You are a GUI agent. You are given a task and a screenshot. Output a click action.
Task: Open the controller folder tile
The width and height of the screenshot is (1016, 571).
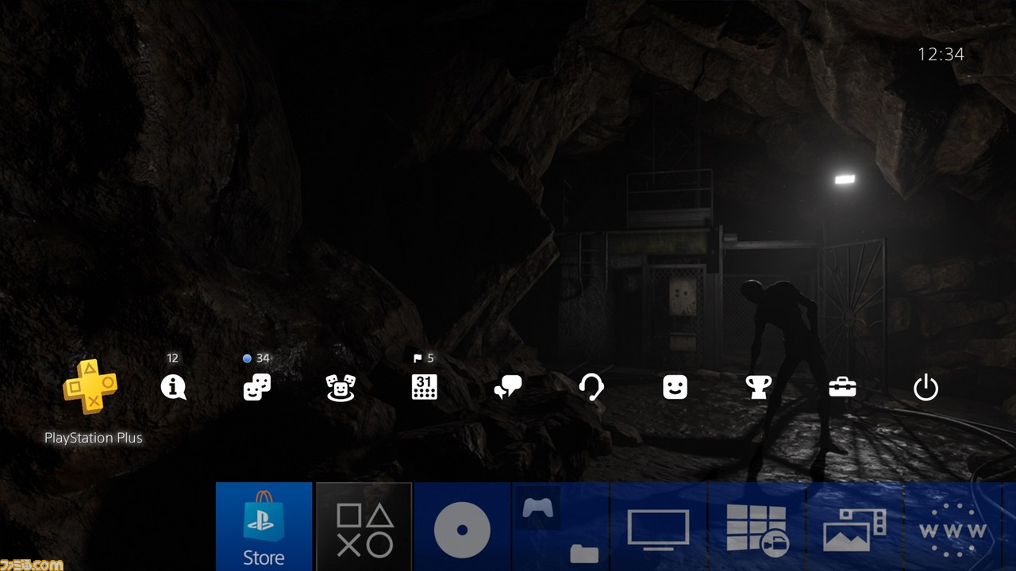[560, 527]
